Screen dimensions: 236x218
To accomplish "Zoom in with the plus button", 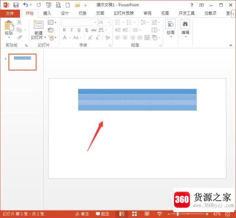I will coord(207,214).
